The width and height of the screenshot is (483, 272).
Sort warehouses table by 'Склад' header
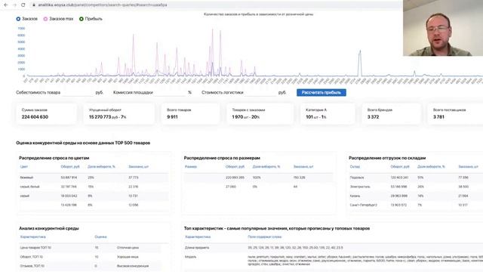click(355, 167)
